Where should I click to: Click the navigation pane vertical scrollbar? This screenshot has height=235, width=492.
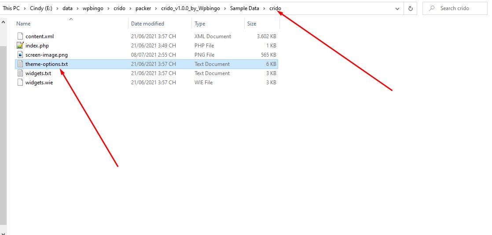[3, 125]
